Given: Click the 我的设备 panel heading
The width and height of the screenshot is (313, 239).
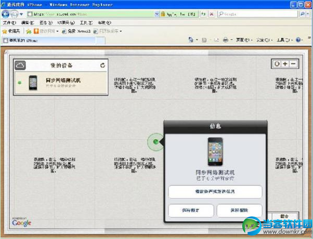Looking at the screenshot, I should (x=61, y=65).
